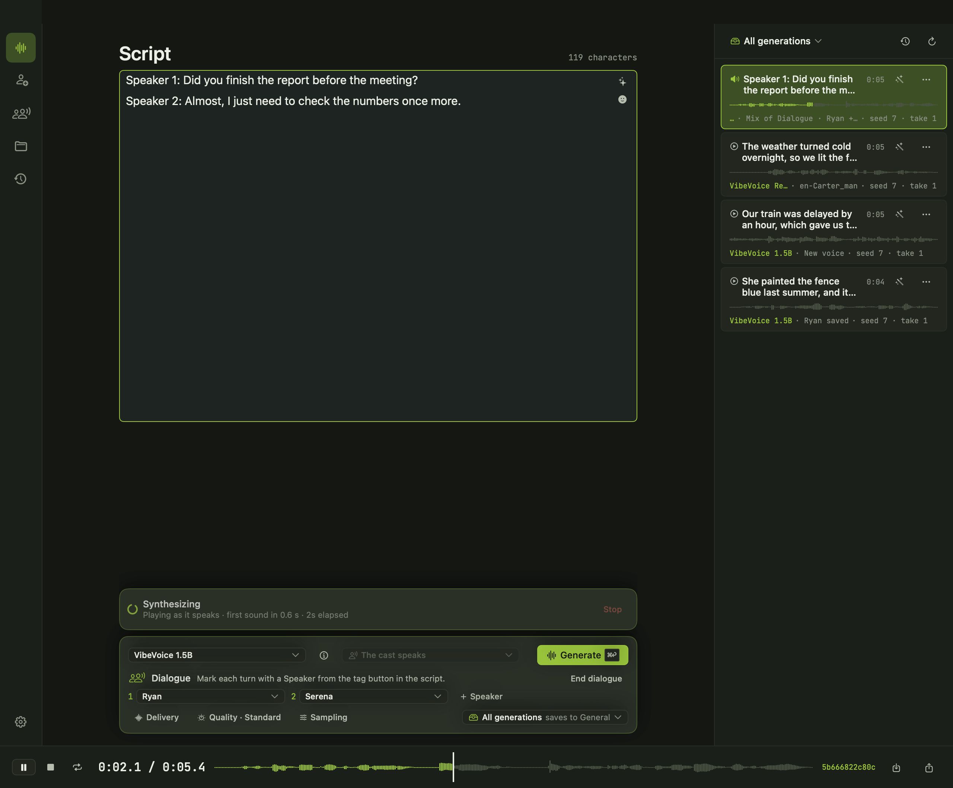Pin the 'She painted the fence' generation
This screenshot has width=953, height=788.
[x=899, y=282]
